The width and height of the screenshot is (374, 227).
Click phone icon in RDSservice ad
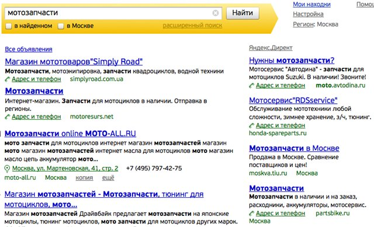(x=252, y=125)
